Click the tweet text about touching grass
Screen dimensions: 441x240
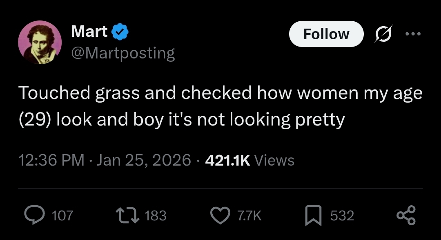click(x=220, y=106)
